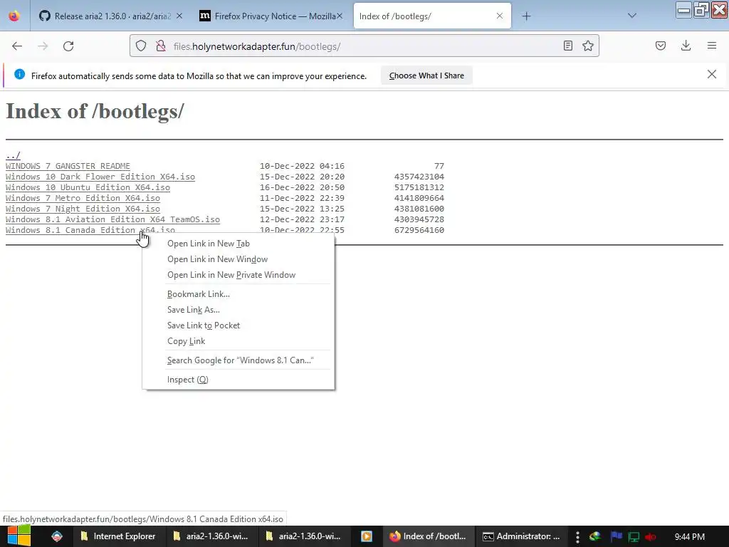The width and height of the screenshot is (729, 547).
Task: Select Inspect (Q) from context menu
Action: click(x=238, y=380)
